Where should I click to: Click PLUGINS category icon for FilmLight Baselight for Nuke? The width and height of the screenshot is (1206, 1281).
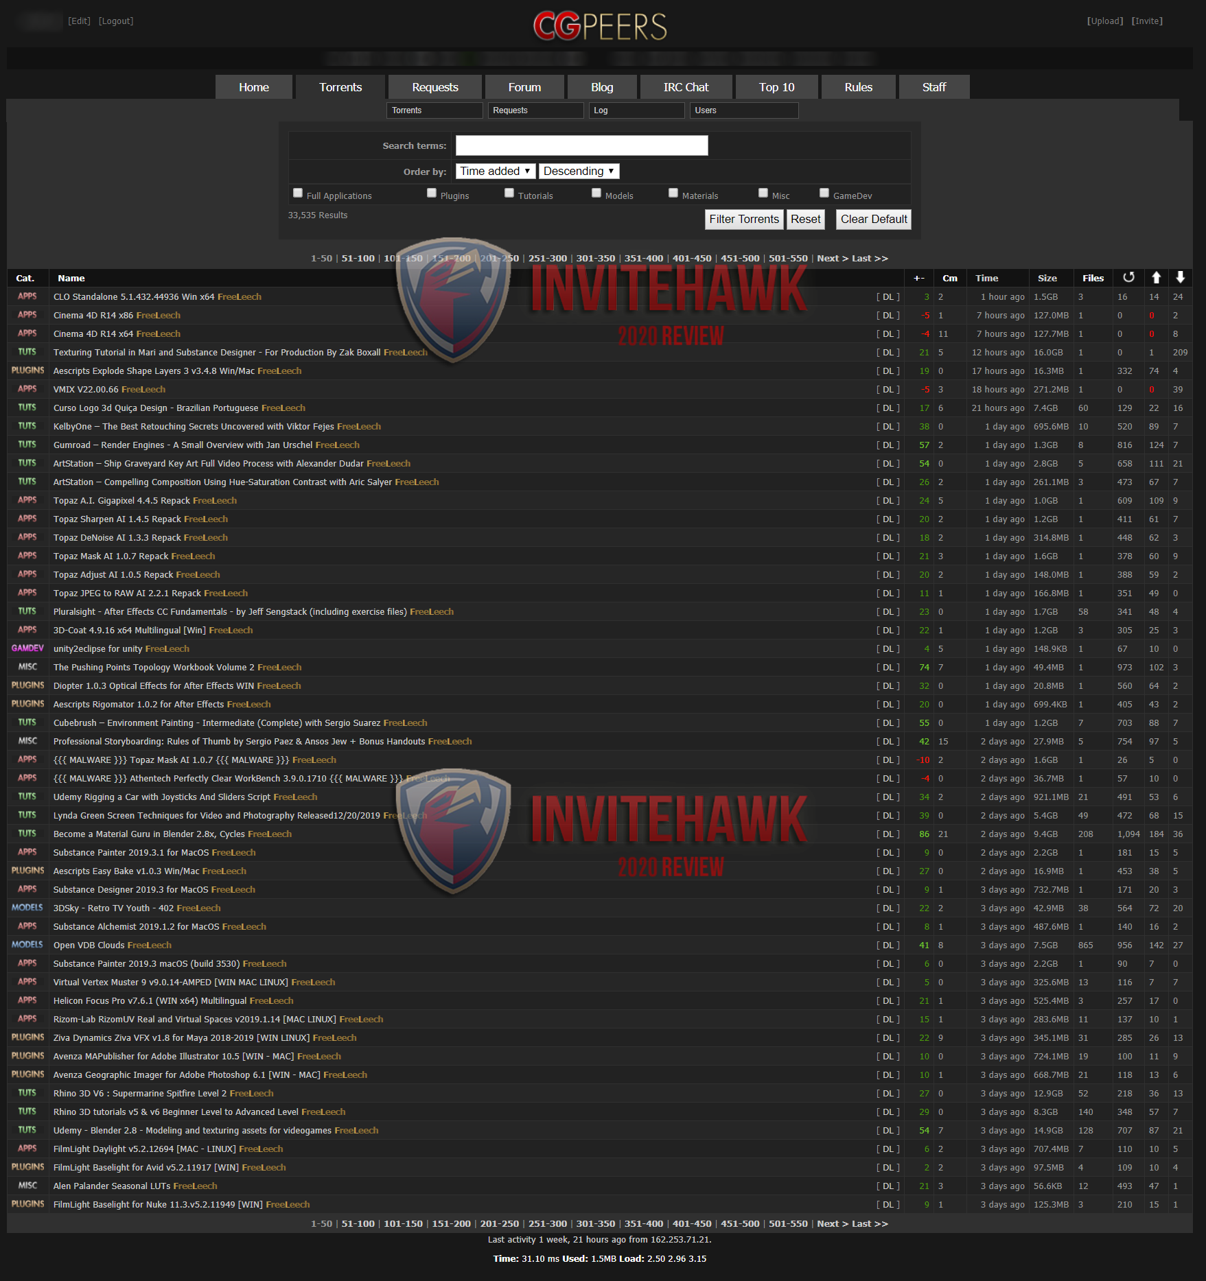[27, 1204]
